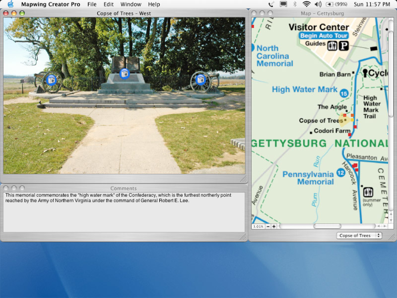397x298 pixels.
Task: Click the Copse of Trees – West title bar
Action: point(124,13)
